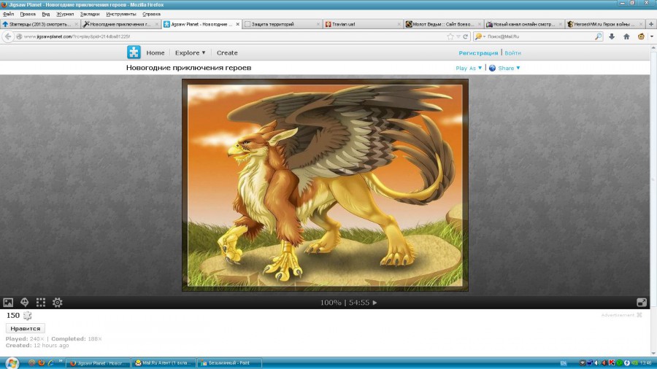Click the Jigsaw Planet taskbar button
The image size is (657, 369).
(99, 363)
